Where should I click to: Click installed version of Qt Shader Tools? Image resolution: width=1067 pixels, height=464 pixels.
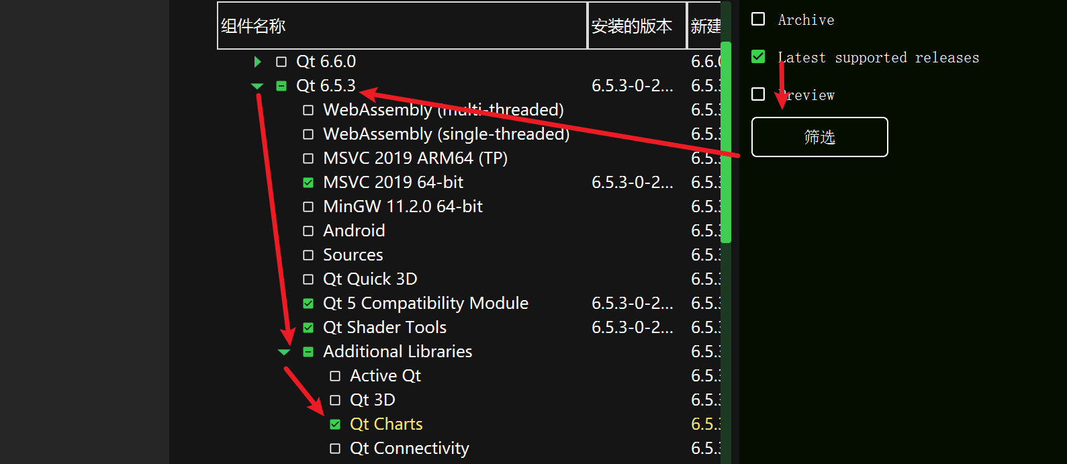tap(632, 328)
